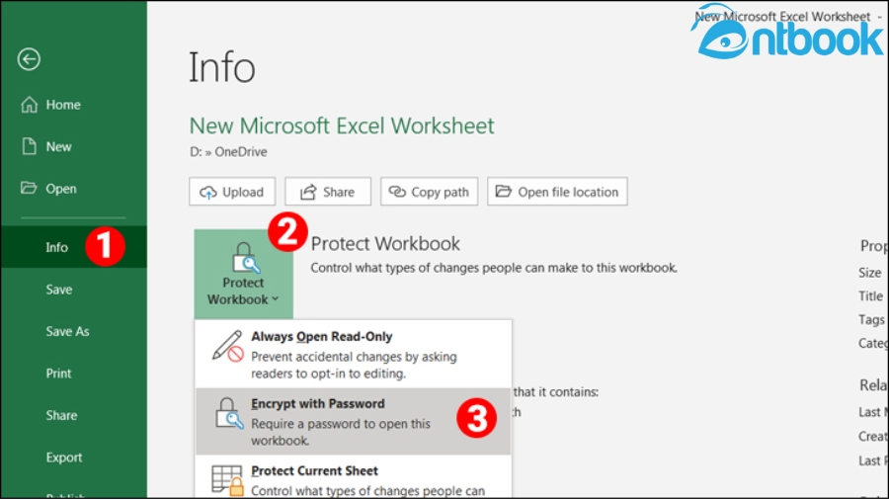Click 'Control what types of changes' description

coord(494,268)
